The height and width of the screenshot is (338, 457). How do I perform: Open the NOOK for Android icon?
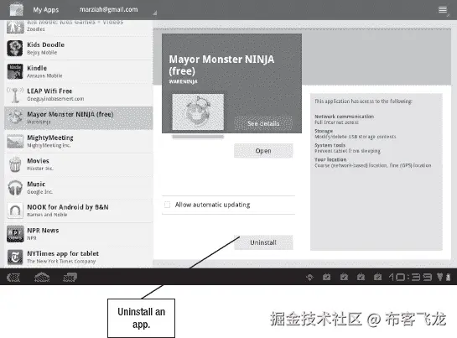click(x=15, y=211)
